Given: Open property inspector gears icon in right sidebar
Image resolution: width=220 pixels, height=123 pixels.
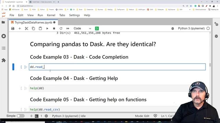Looking at the screenshot, I should click(216, 24).
